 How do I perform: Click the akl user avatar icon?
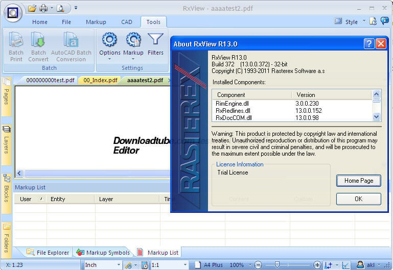(360, 265)
